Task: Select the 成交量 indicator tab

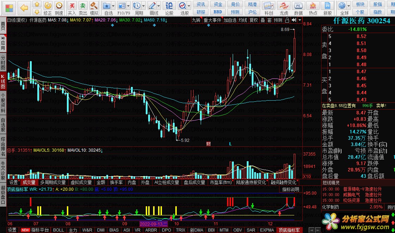Action: click(29, 182)
